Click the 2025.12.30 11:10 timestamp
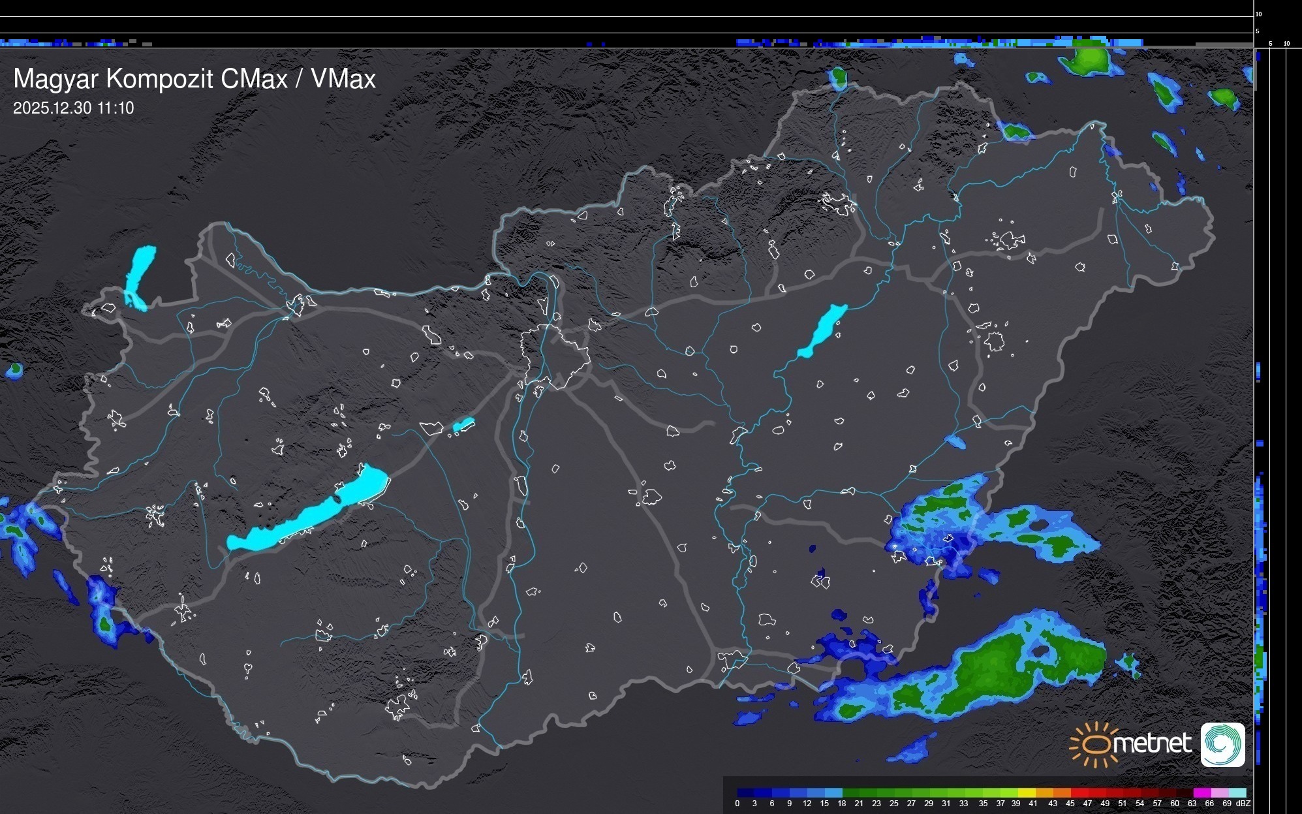 [73, 108]
